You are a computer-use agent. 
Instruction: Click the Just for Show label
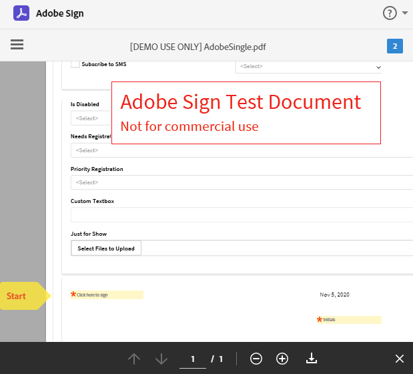(x=89, y=234)
